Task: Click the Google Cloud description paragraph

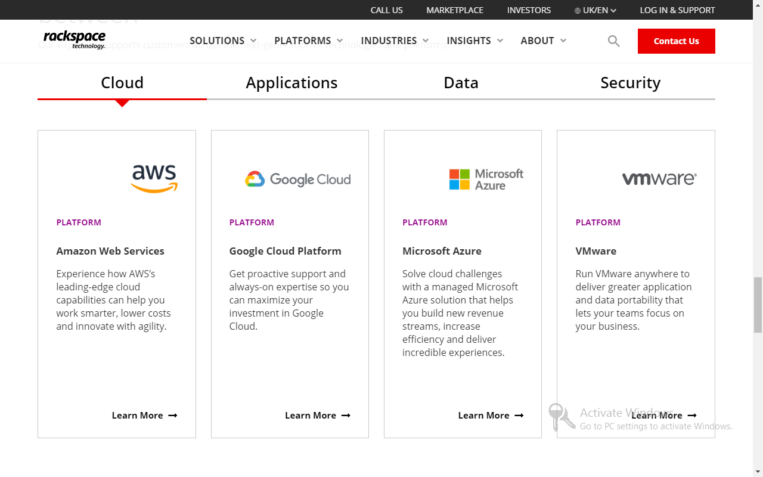Action: pyautogui.click(x=289, y=300)
